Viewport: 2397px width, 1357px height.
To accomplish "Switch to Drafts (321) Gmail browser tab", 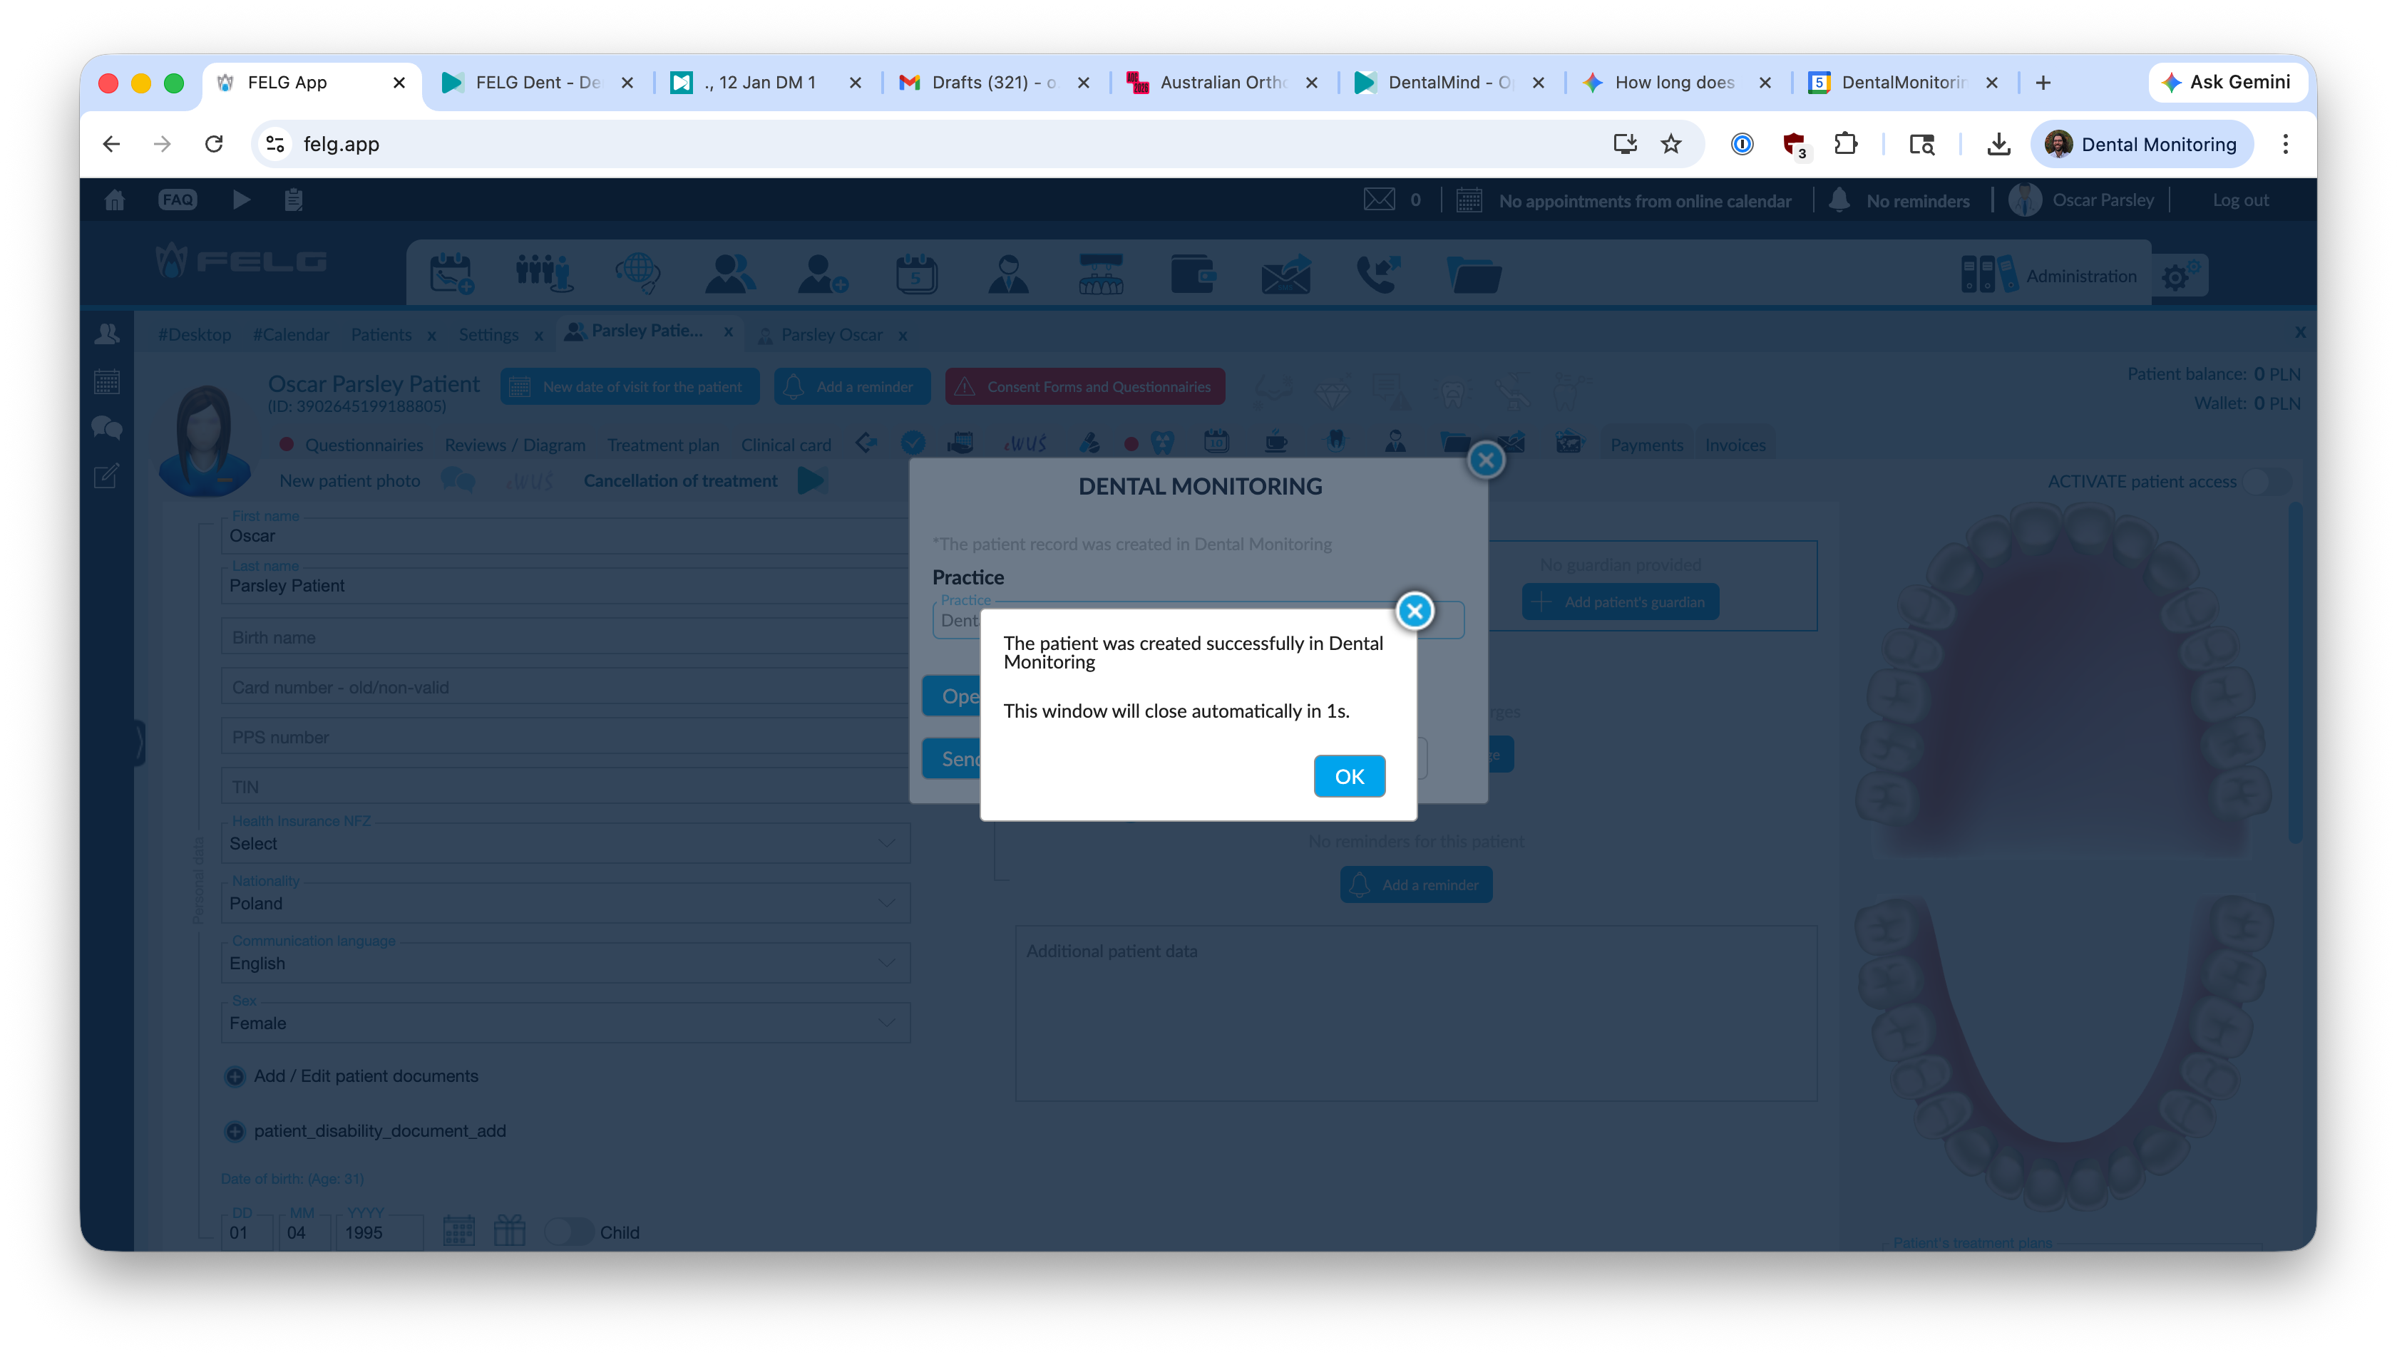I will pos(994,82).
